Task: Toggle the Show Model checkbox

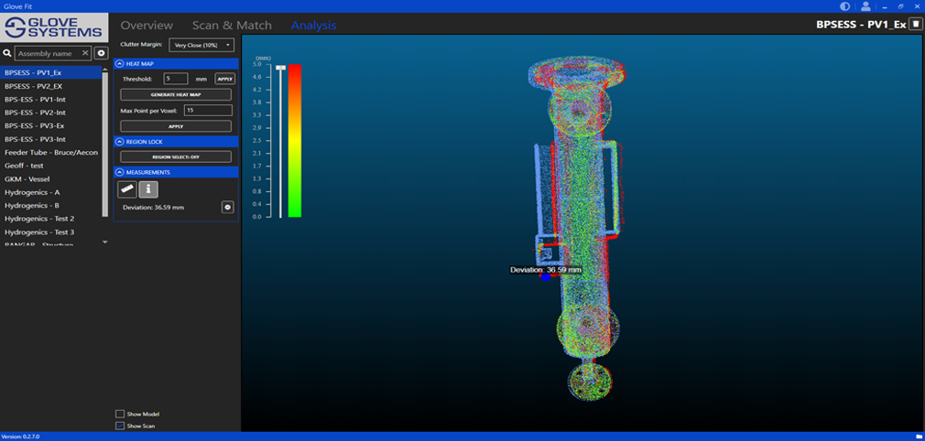Action: 120,414
